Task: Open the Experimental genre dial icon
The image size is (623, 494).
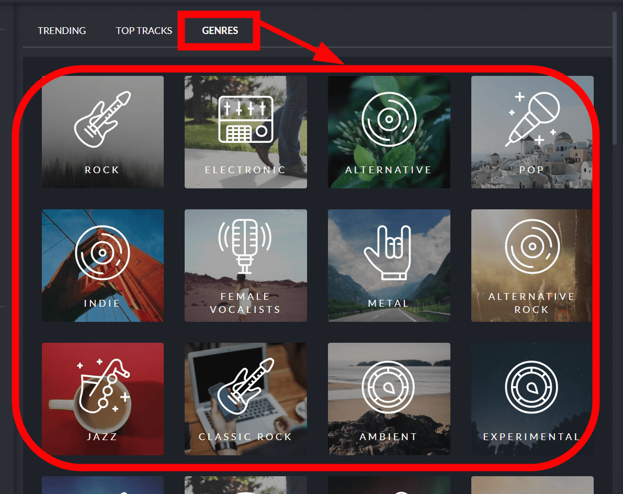Action: [x=531, y=387]
